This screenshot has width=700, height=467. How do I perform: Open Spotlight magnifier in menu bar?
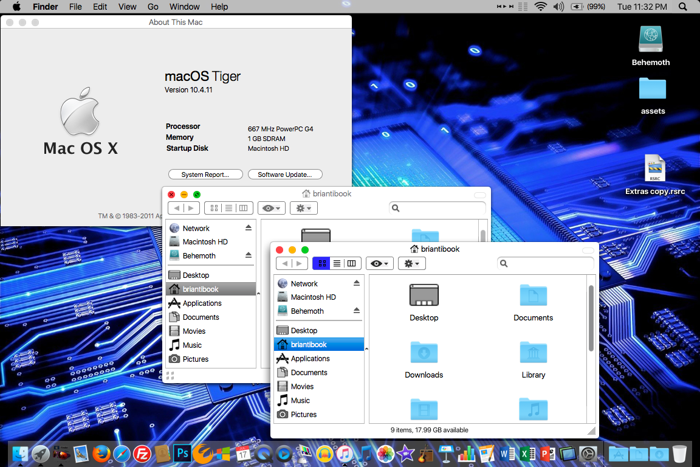682,7
